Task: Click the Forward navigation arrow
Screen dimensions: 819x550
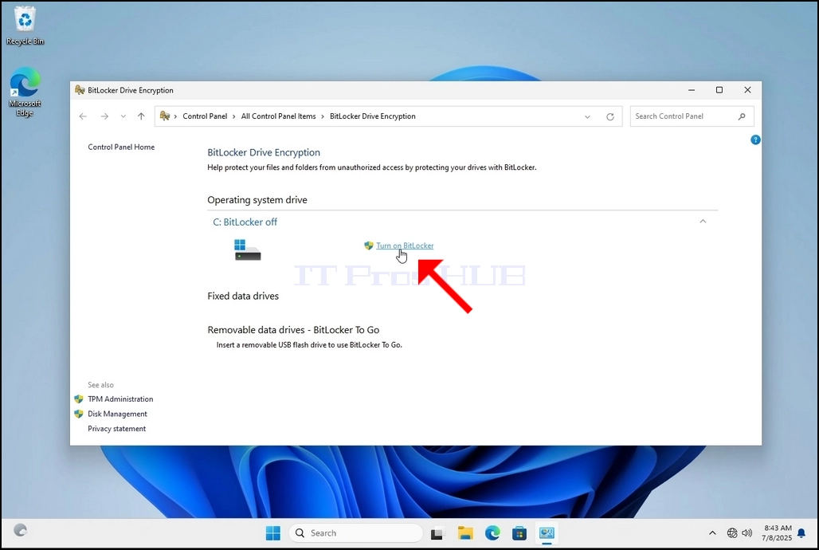Action: click(x=104, y=116)
